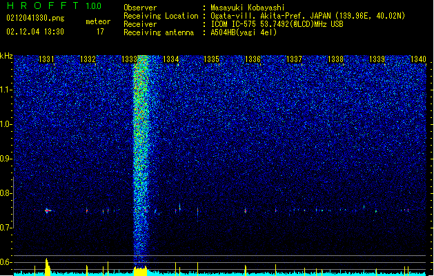
Task: Click the 1337 time axis marker
Action: (x=294, y=59)
